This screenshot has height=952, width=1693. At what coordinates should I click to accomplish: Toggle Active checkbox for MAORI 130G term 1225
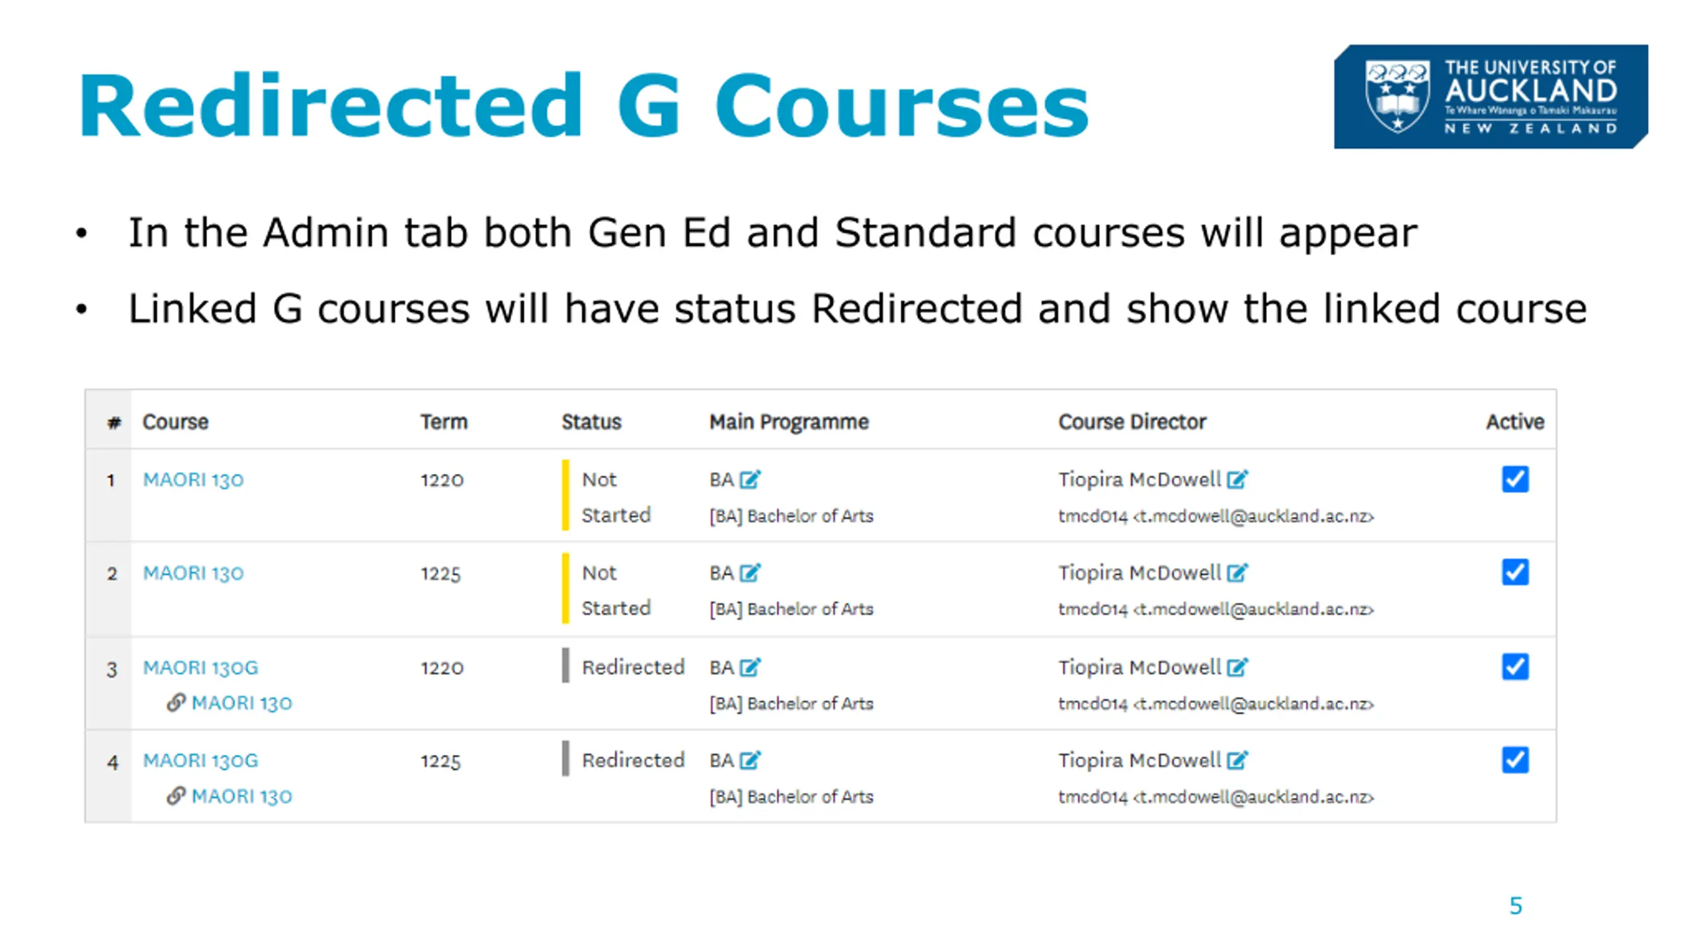pos(1515,760)
